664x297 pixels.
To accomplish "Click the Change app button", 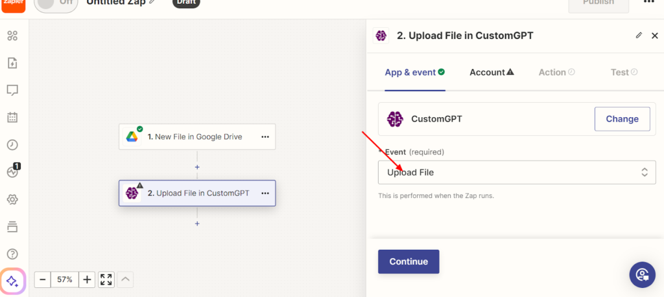I will pos(622,119).
